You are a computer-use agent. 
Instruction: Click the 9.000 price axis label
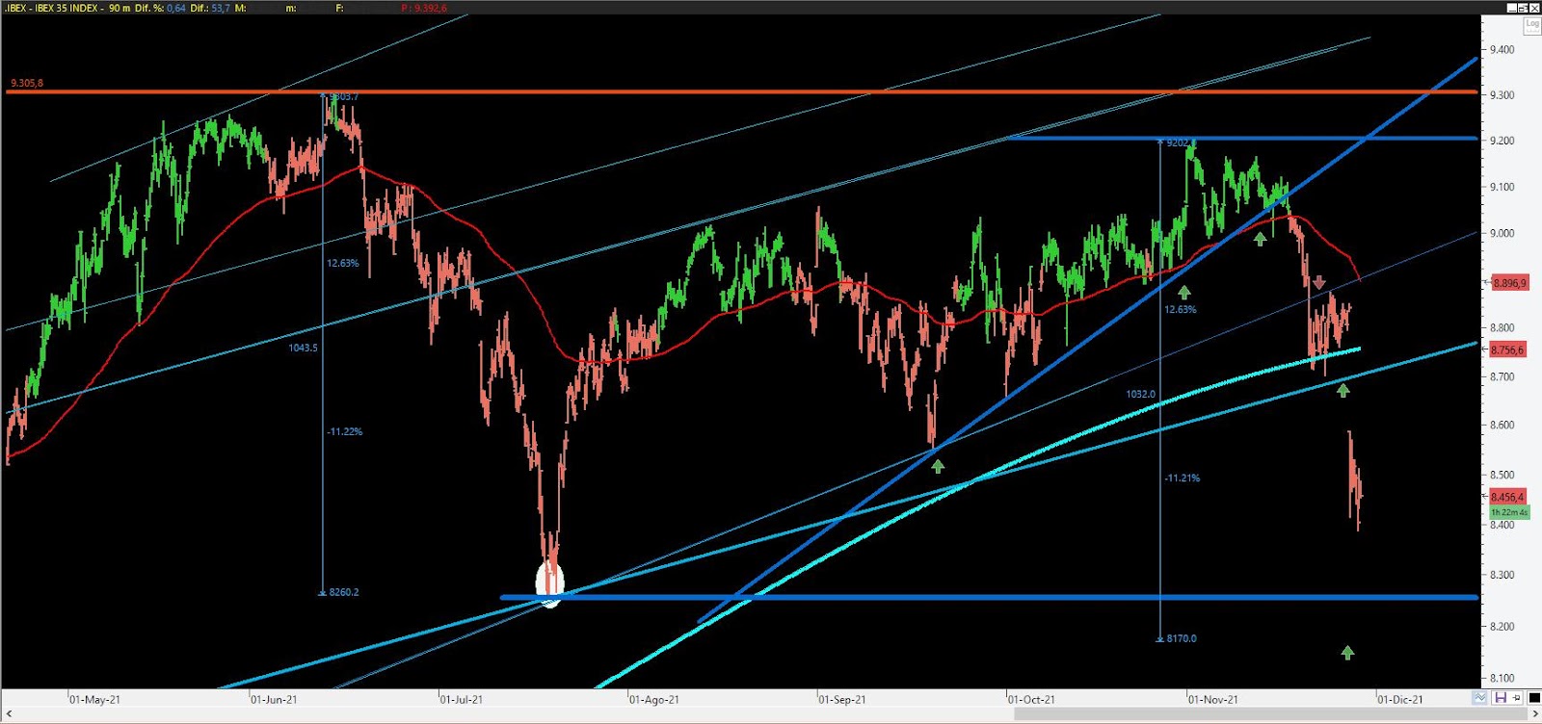(x=1502, y=233)
